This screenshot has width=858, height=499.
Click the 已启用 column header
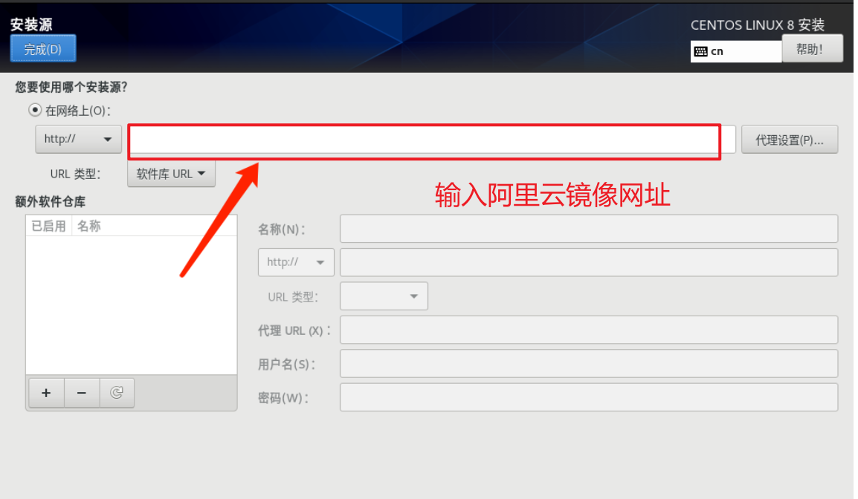(x=49, y=226)
